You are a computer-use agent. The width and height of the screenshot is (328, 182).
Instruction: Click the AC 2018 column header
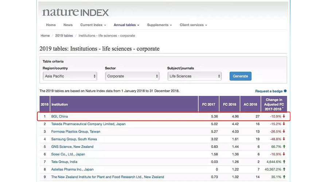click(x=250, y=104)
